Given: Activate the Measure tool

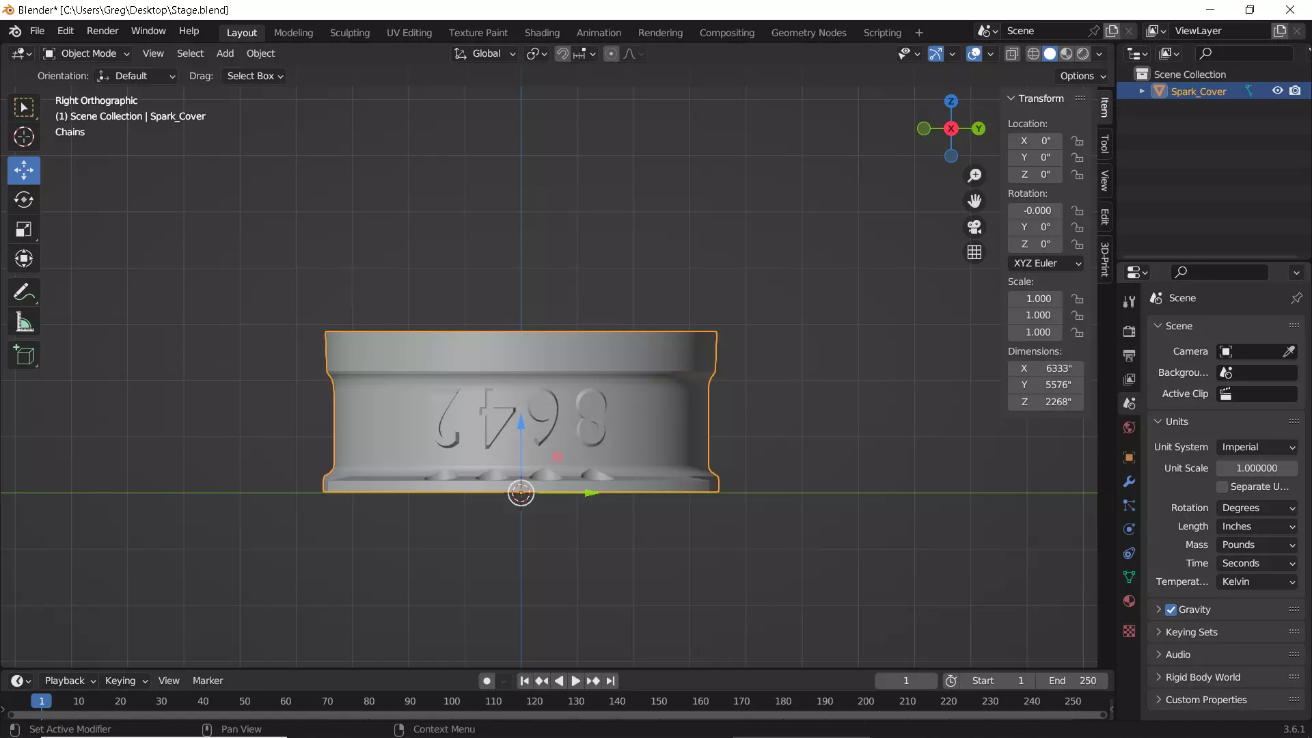Looking at the screenshot, I should 24,323.
